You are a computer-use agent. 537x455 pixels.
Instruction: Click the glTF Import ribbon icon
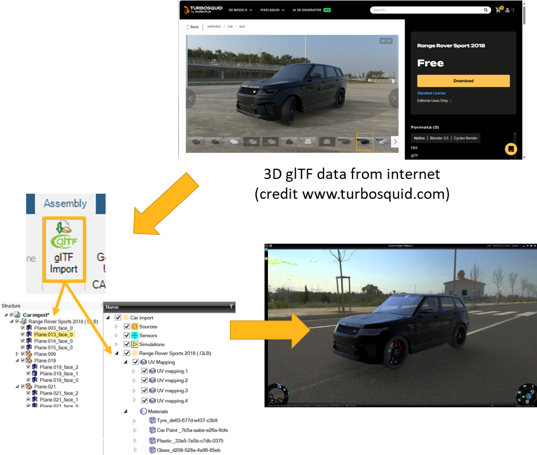[x=64, y=235]
